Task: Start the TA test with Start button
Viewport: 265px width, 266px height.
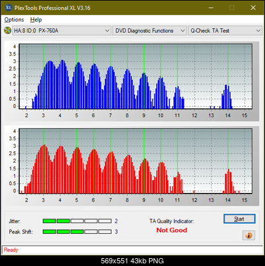Action: click(239, 219)
